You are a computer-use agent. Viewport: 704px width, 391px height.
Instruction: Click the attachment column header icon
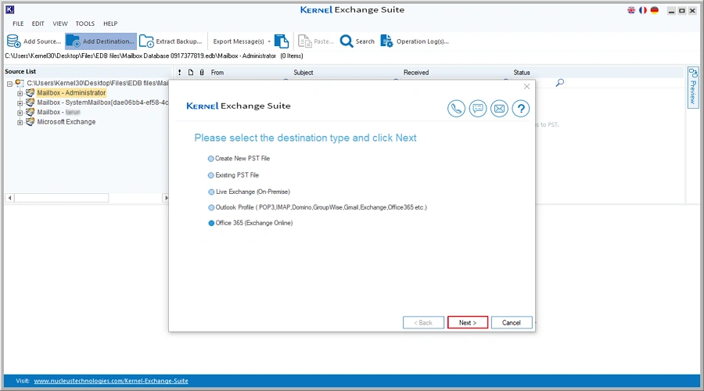click(202, 72)
